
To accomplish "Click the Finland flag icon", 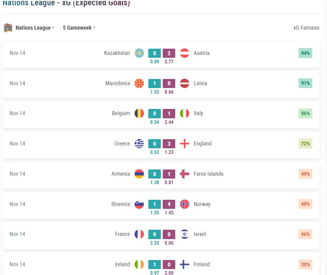I will coord(185,264).
